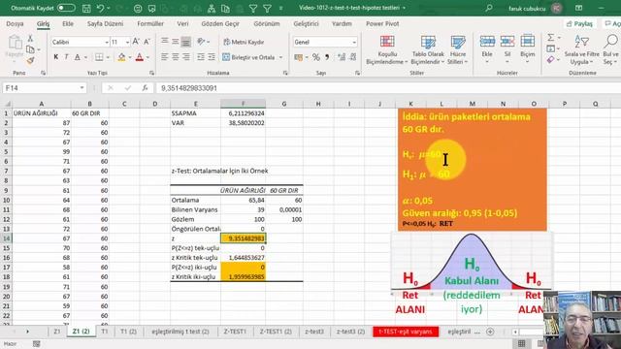
Task: Increase decimal places
Action: coord(341,57)
